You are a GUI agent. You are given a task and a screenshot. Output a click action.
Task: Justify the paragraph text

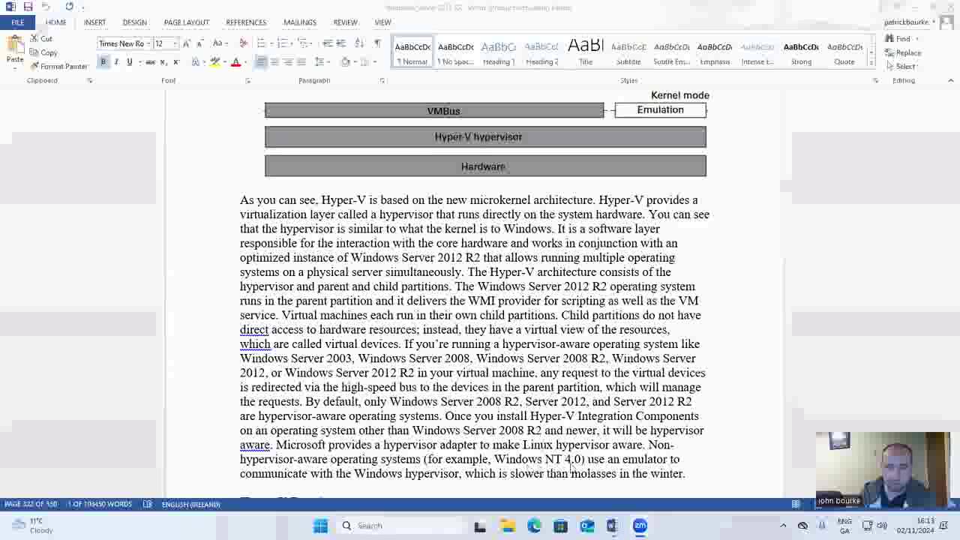(x=301, y=61)
